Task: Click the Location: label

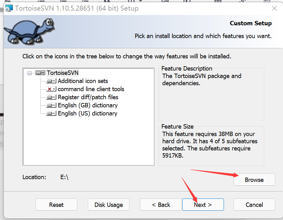Action: (x=34, y=177)
